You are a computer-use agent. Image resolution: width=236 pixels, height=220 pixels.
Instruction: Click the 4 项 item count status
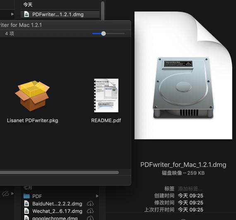[x=10, y=33]
